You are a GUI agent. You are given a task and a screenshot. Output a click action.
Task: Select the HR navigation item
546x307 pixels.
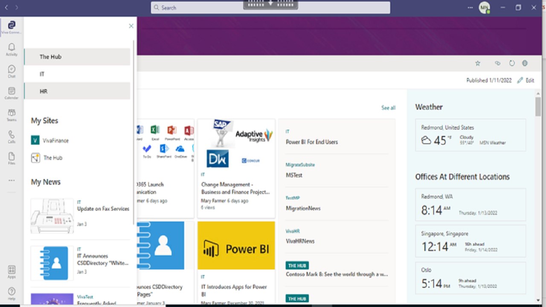point(77,91)
